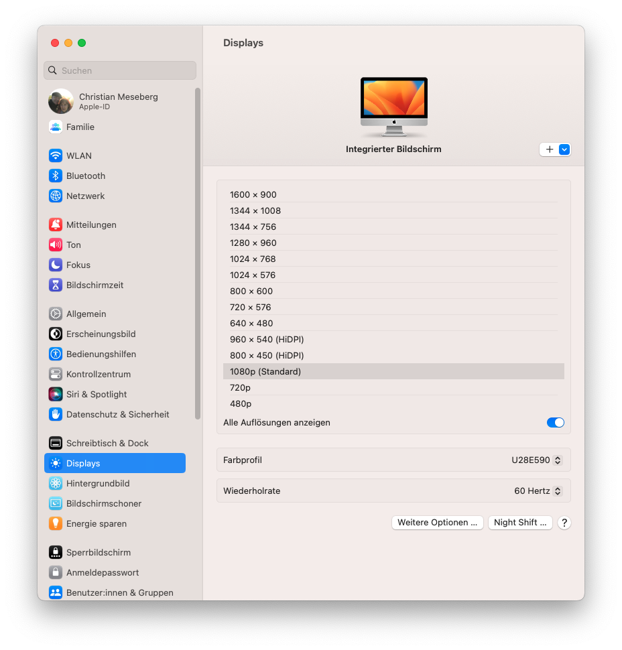The image size is (622, 650).
Task: Click the Bedienungshilfen accessibility icon
Action: tap(56, 354)
